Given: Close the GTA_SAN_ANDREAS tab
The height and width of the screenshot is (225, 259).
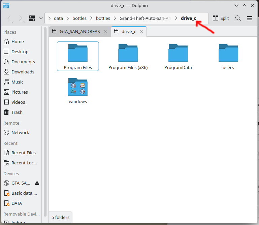Looking at the screenshot, I should 105,31.
